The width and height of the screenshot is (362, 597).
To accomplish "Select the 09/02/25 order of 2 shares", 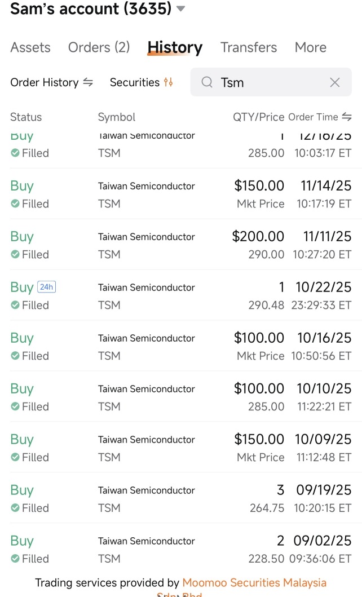I will [181, 549].
